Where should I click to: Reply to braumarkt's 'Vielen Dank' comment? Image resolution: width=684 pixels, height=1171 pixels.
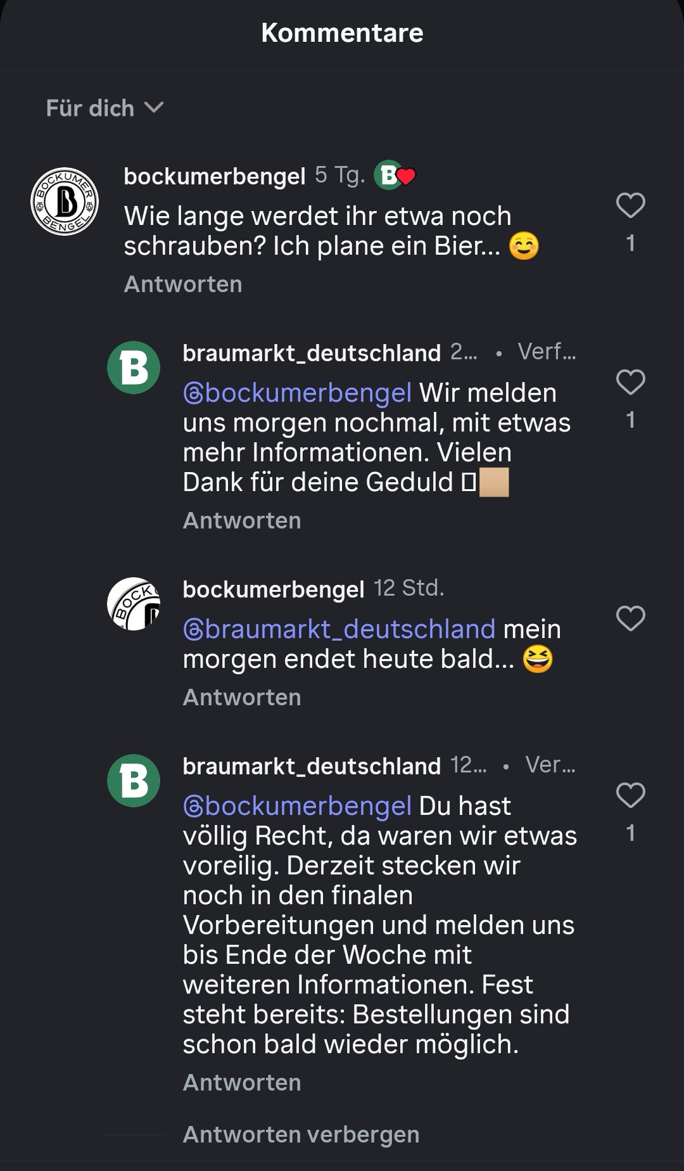click(242, 521)
